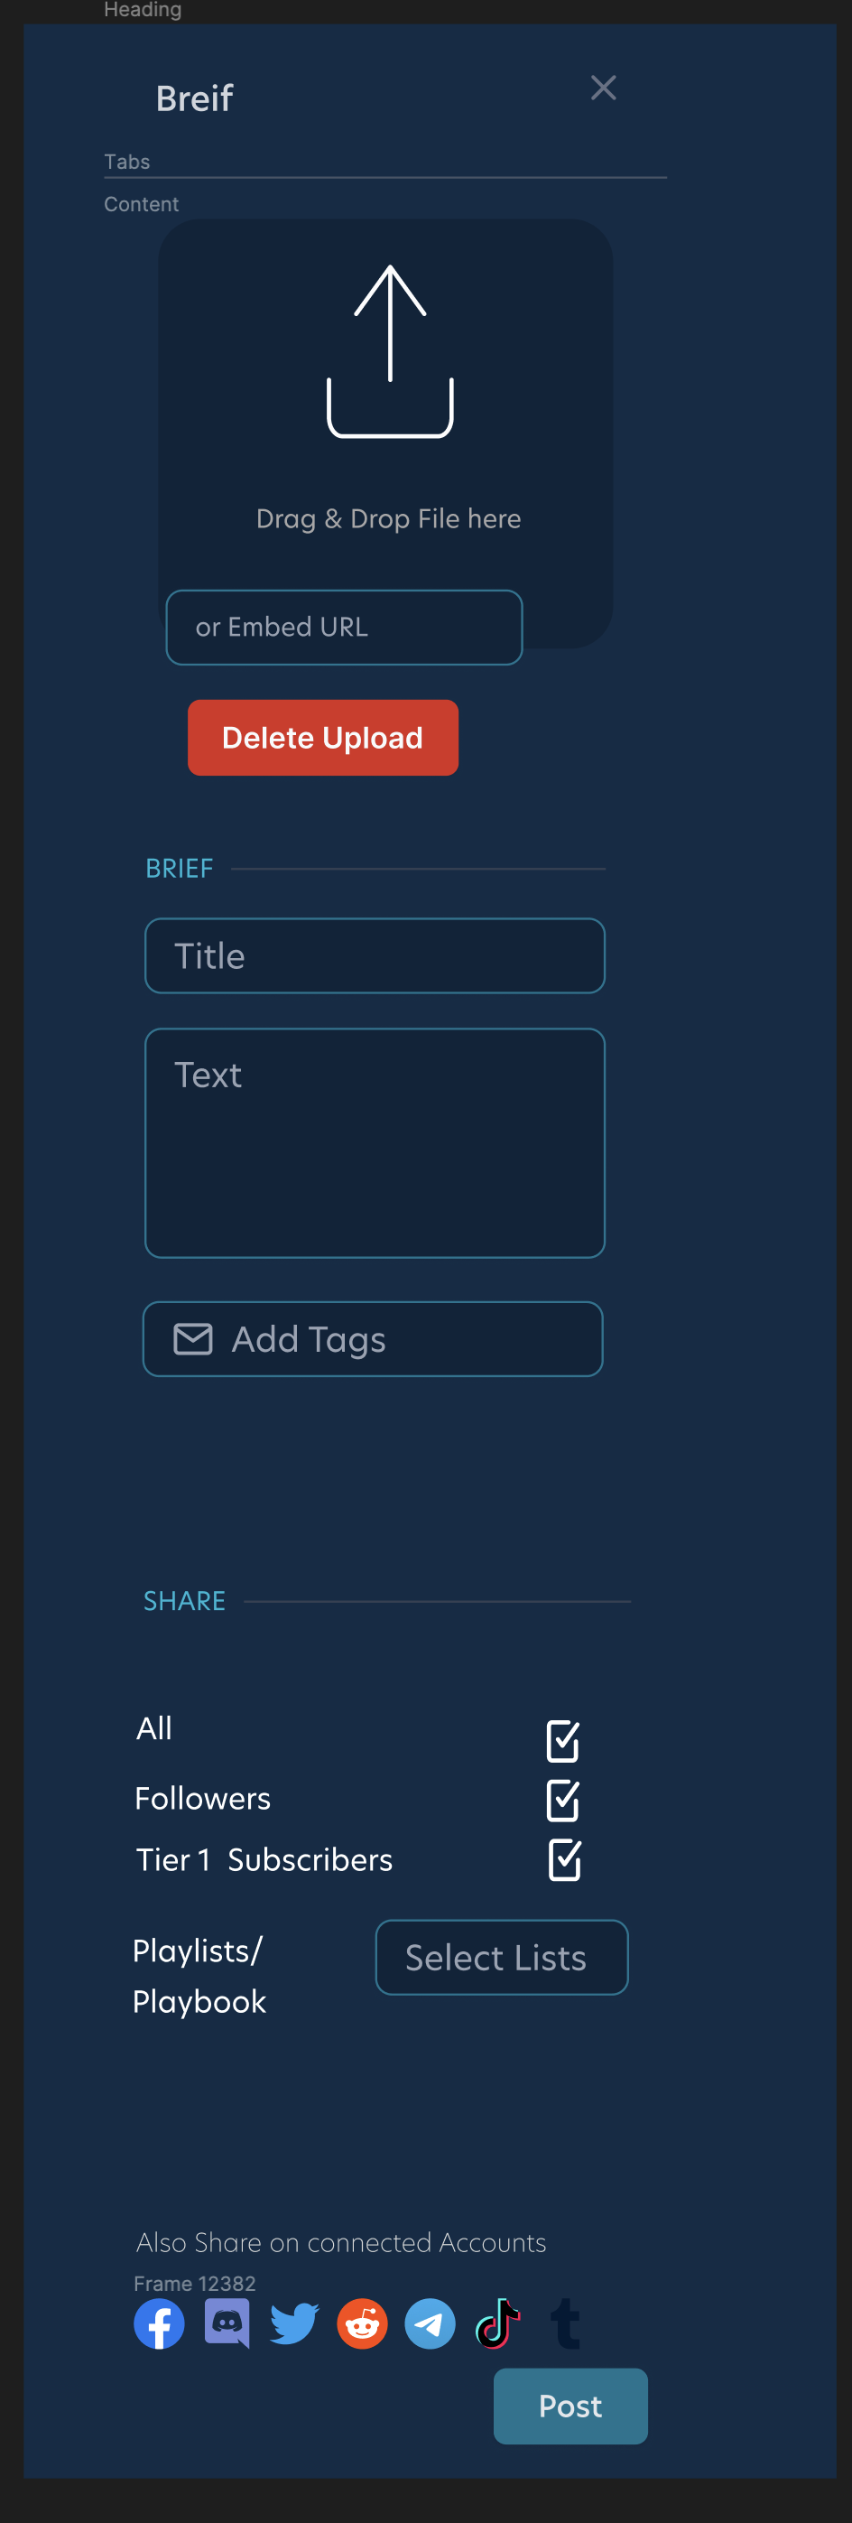Close the Breif dialog
Screen dimensions: 852x2523
tap(603, 88)
